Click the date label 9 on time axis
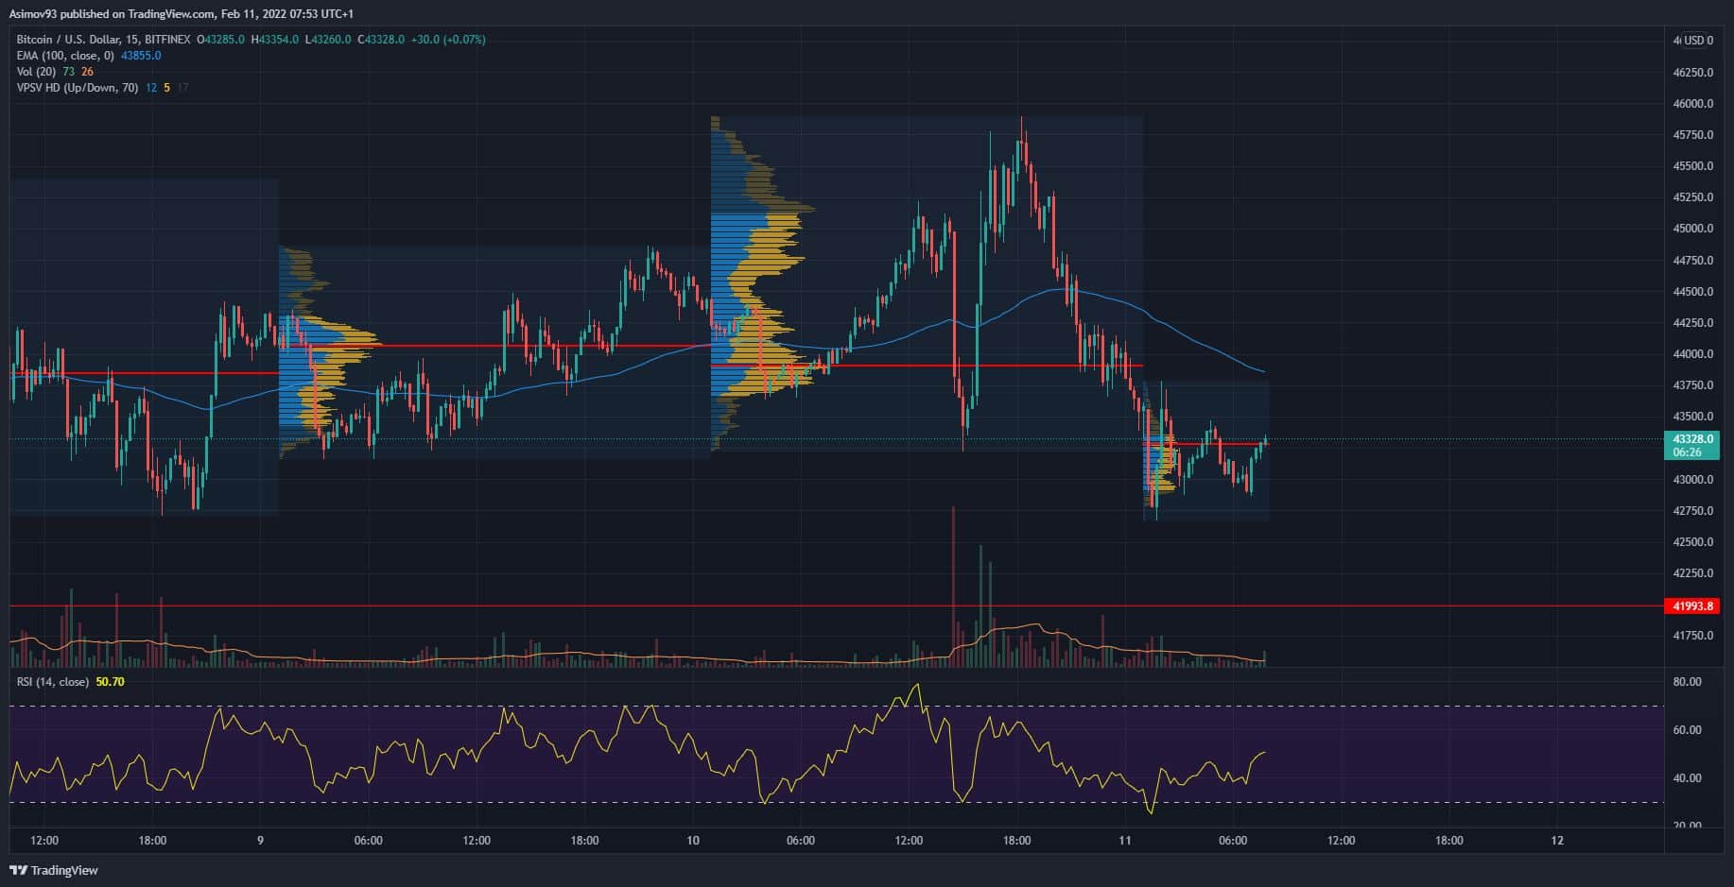 tap(260, 841)
